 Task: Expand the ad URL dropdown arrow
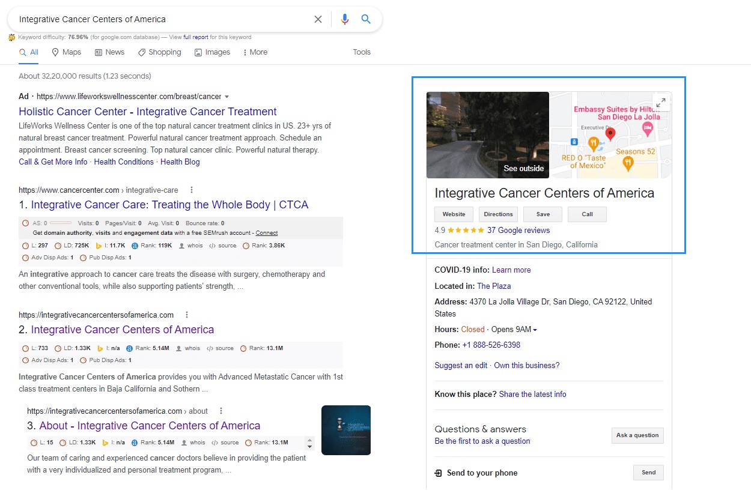tap(227, 97)
